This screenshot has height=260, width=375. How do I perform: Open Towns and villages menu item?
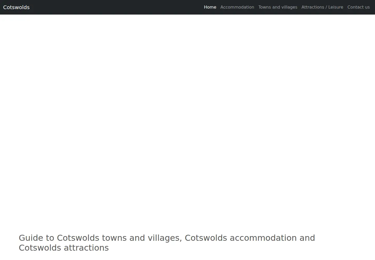tap(278, 7)
